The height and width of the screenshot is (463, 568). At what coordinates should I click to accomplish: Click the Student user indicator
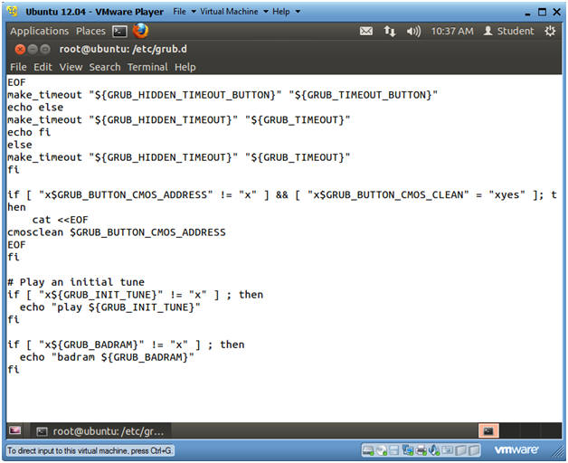click(x=509, y=31)
